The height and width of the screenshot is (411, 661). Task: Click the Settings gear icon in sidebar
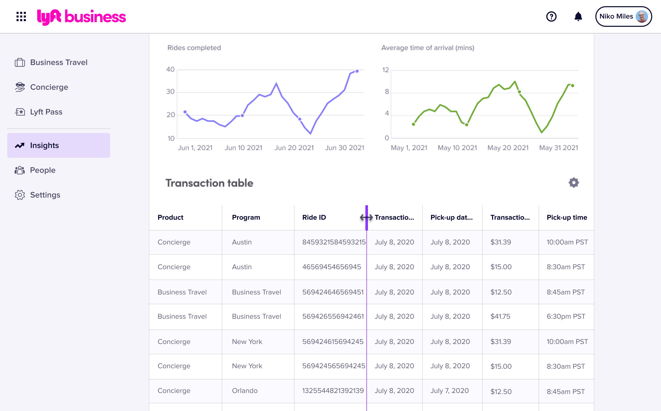point(20,195)
